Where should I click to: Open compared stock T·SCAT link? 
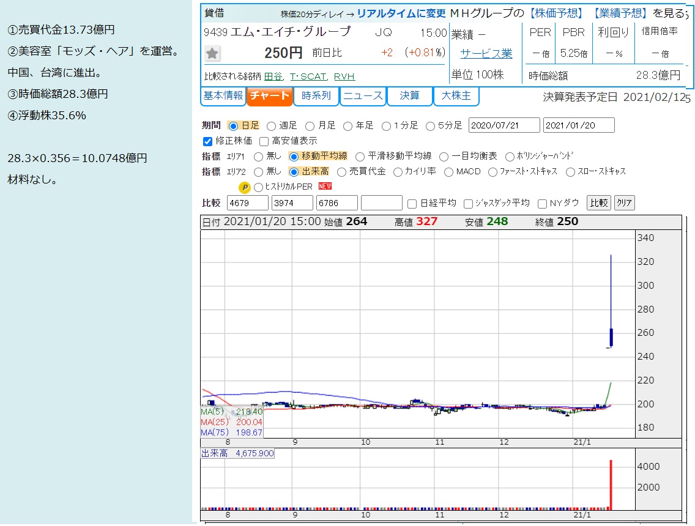click(x=308, y=76)
